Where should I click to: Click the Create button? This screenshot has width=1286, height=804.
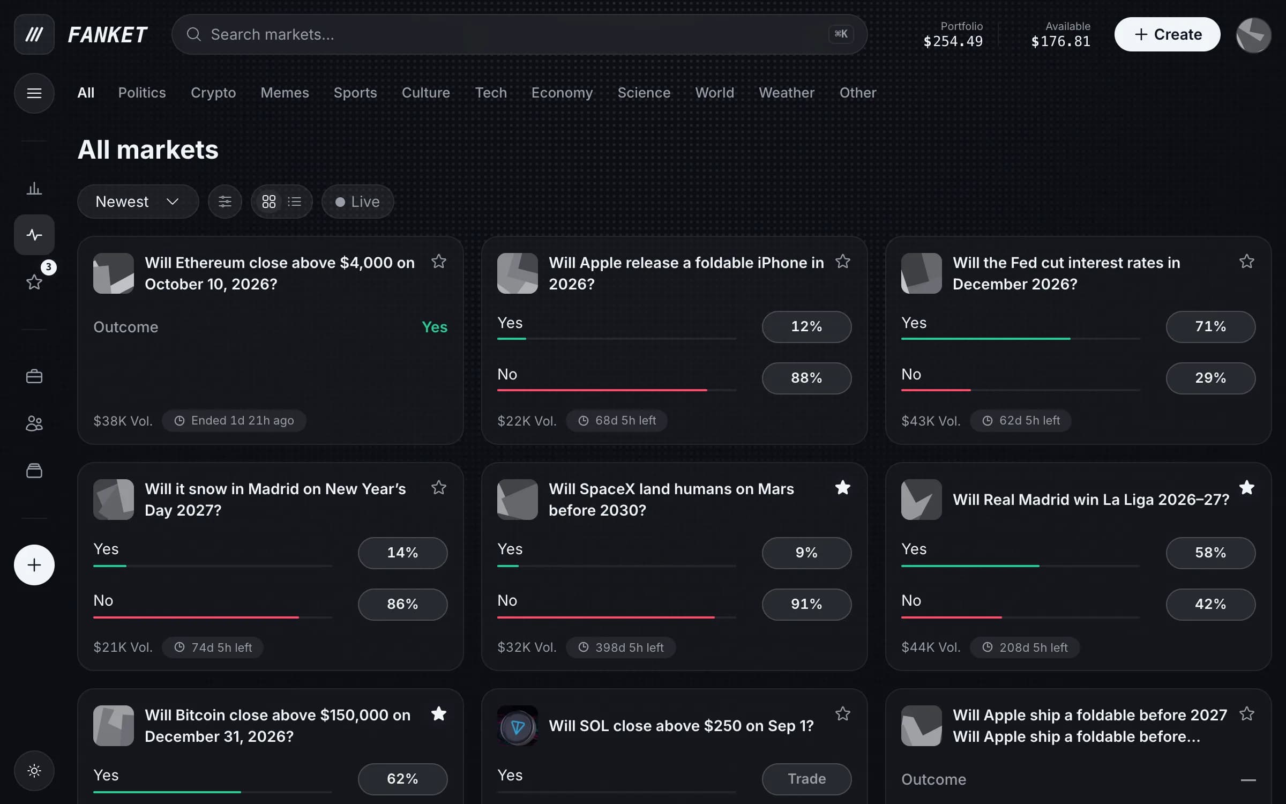1167,34
